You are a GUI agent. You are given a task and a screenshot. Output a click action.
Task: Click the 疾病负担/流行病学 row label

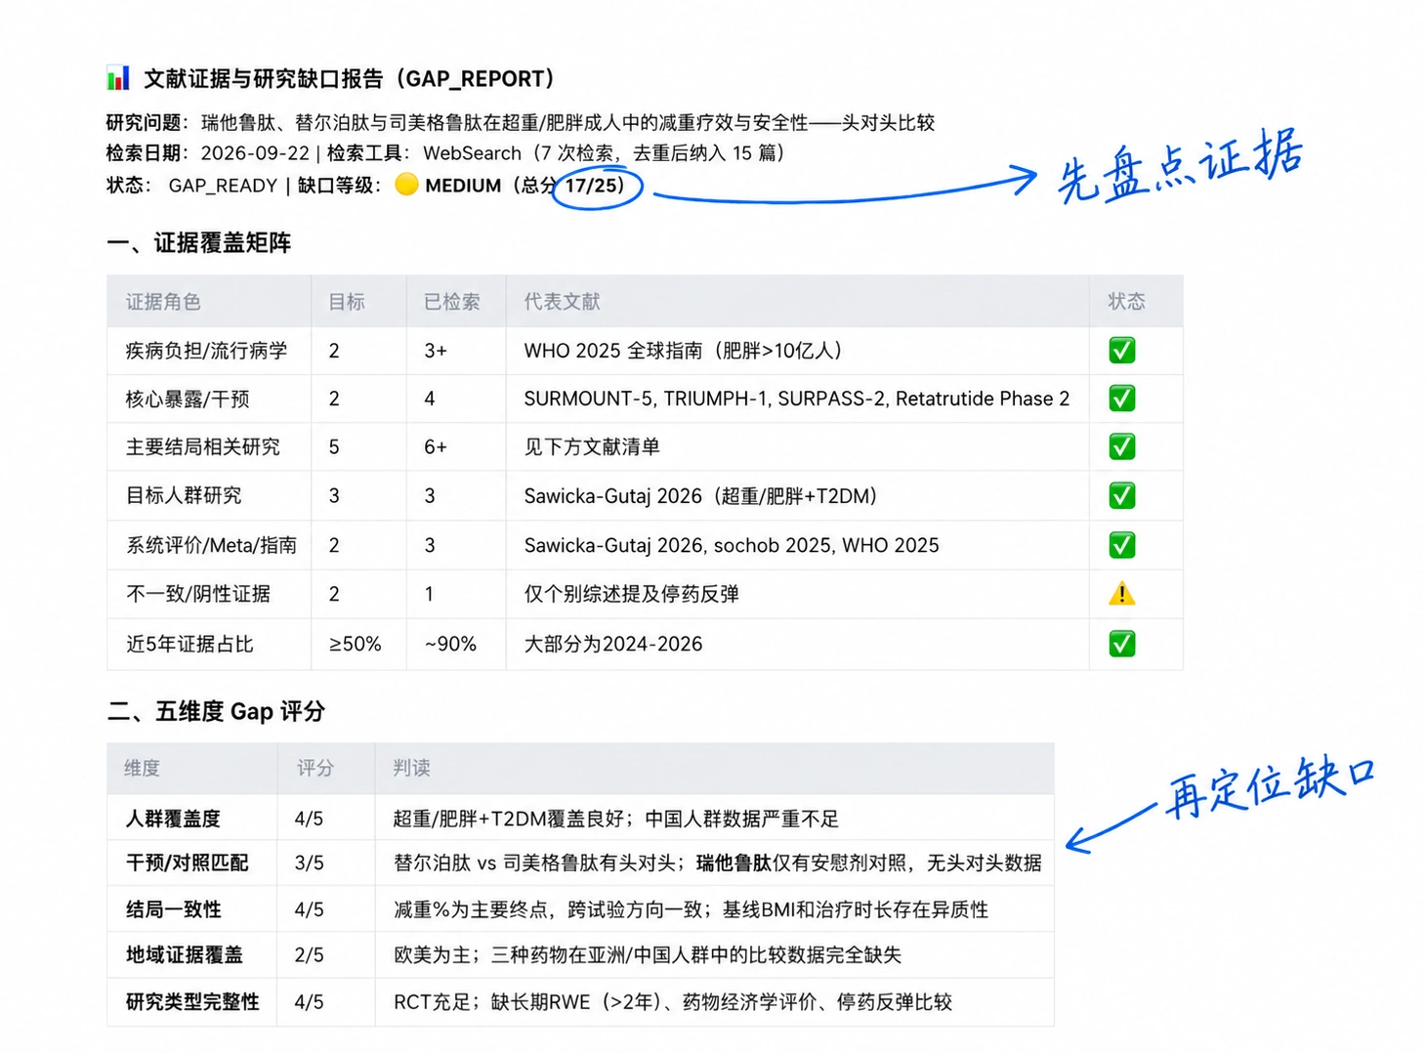[x=206, y=351]
